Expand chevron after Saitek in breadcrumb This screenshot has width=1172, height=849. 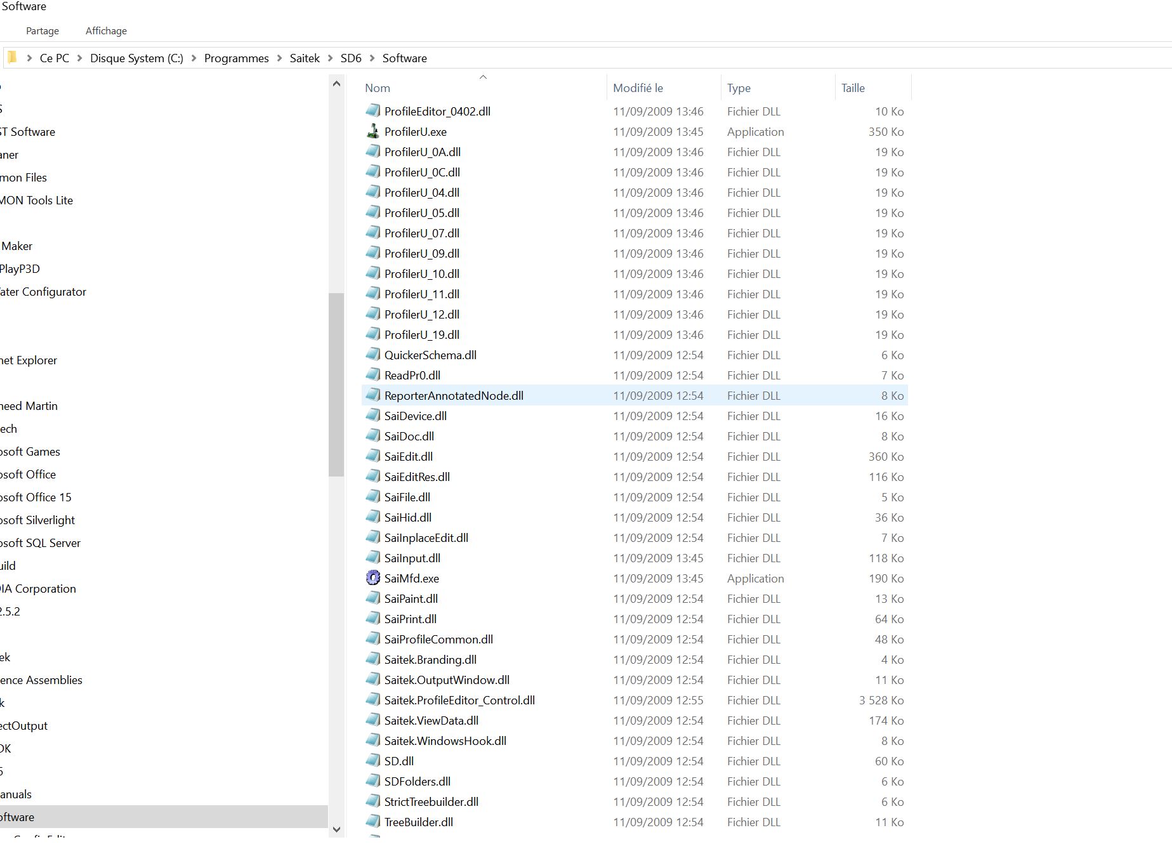(x=330, y=58)
